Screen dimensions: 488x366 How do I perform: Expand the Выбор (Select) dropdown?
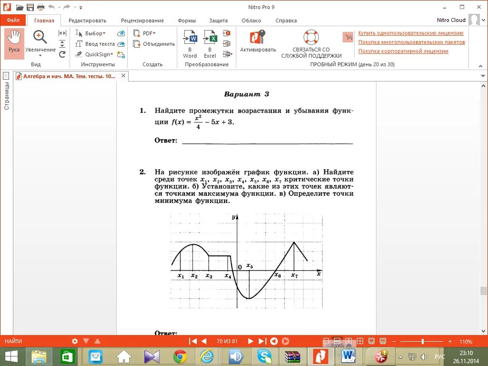coord(104,33)
